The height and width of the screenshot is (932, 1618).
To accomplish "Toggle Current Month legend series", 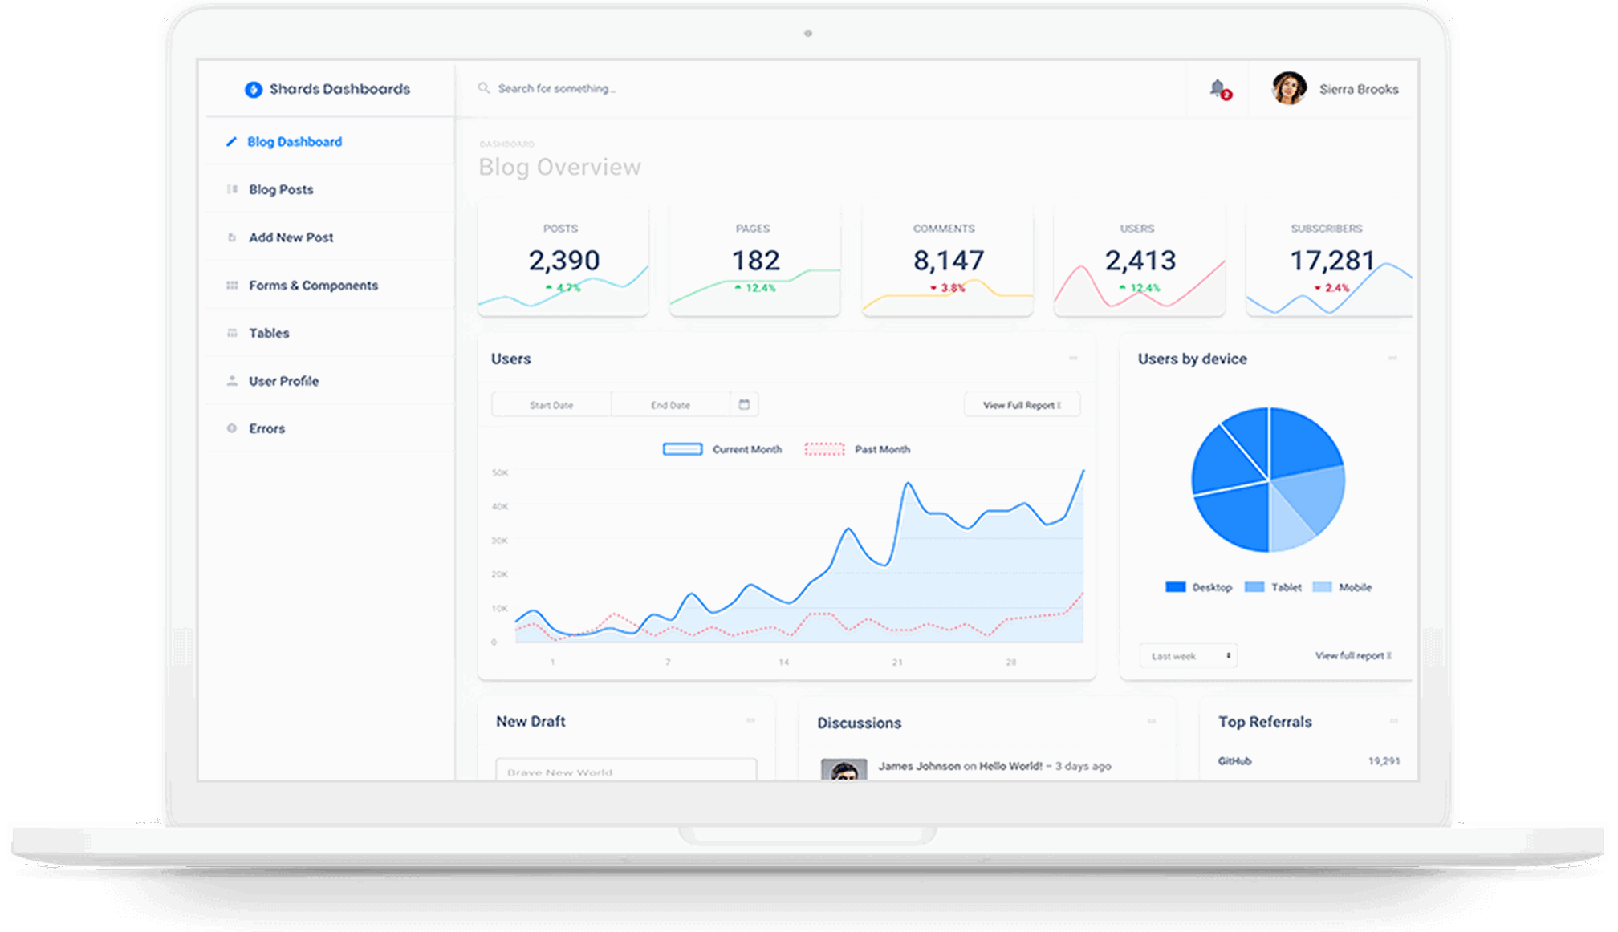I will (682, 449).
